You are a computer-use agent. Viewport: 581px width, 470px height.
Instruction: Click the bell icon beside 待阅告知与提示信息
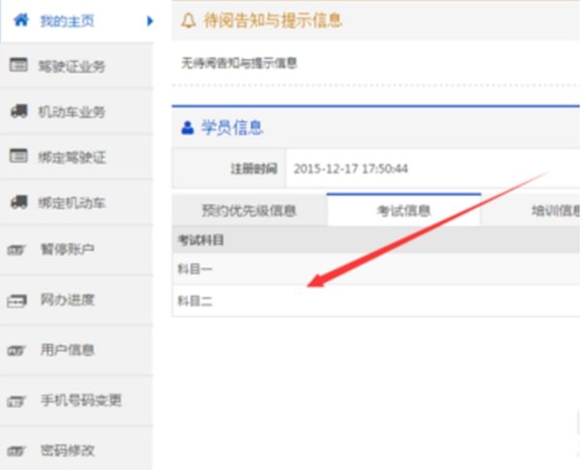point(189,20)
